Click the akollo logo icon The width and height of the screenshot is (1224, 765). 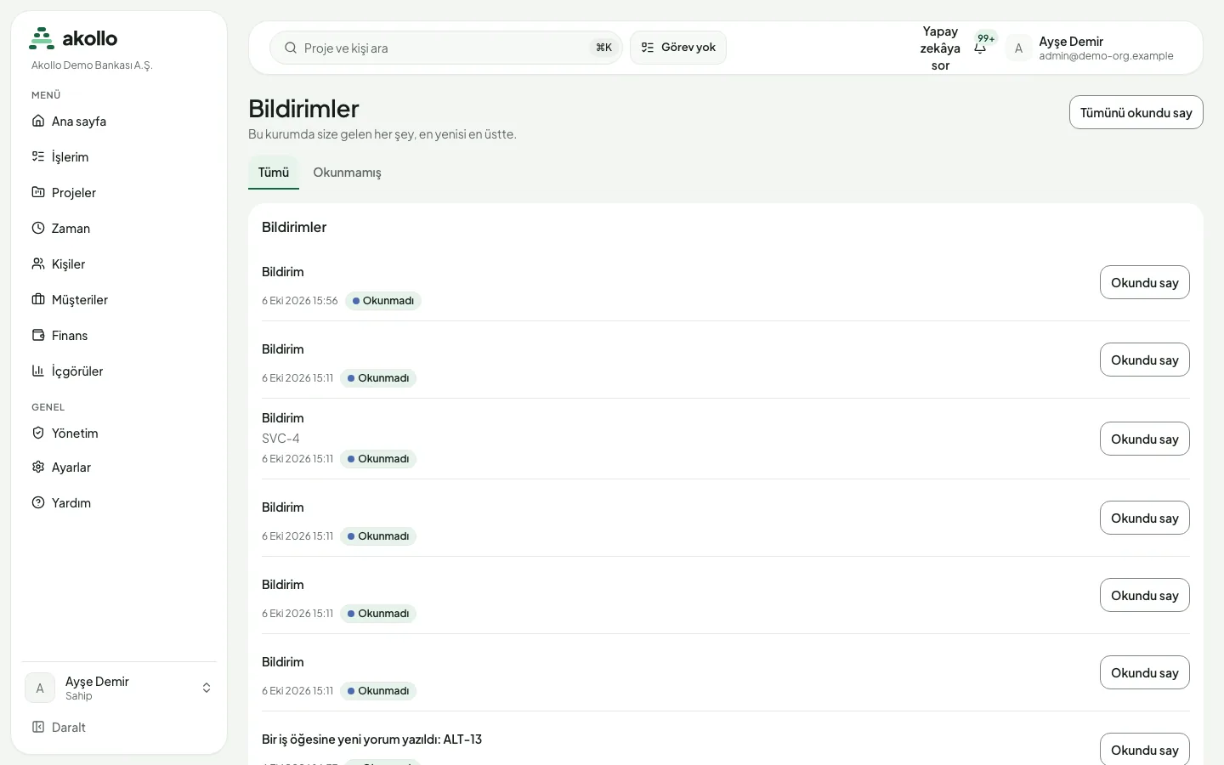pyautogui.click(x=42, y=38)
